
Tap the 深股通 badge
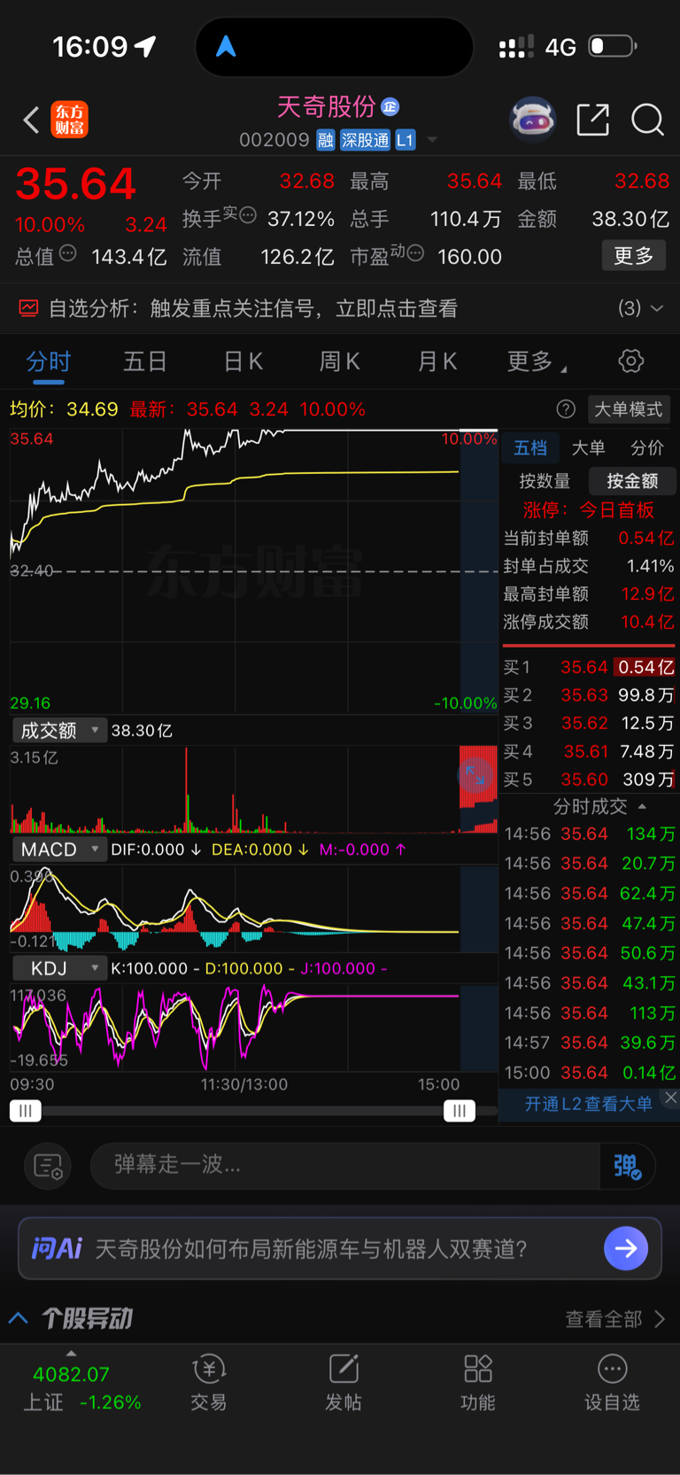pyautogui.click(x=365, y=140)
